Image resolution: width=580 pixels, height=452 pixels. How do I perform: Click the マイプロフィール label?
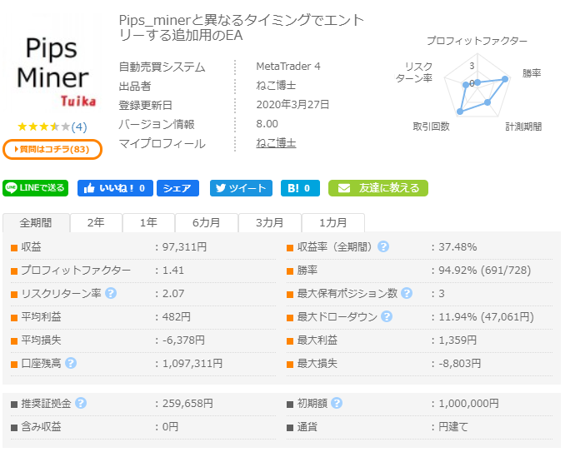coord(162,143)
